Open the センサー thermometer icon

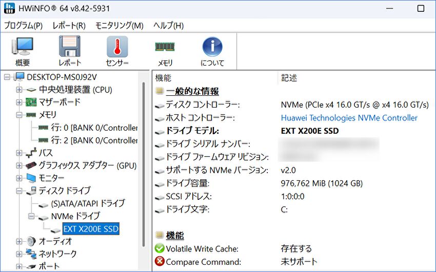pos(117,52)
